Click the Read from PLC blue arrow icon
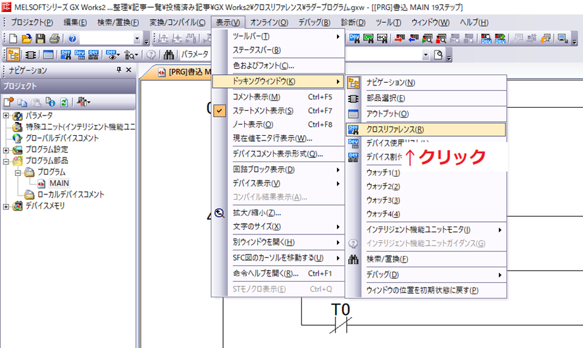Screen dimensions: 583x348 tap(413, 38)
